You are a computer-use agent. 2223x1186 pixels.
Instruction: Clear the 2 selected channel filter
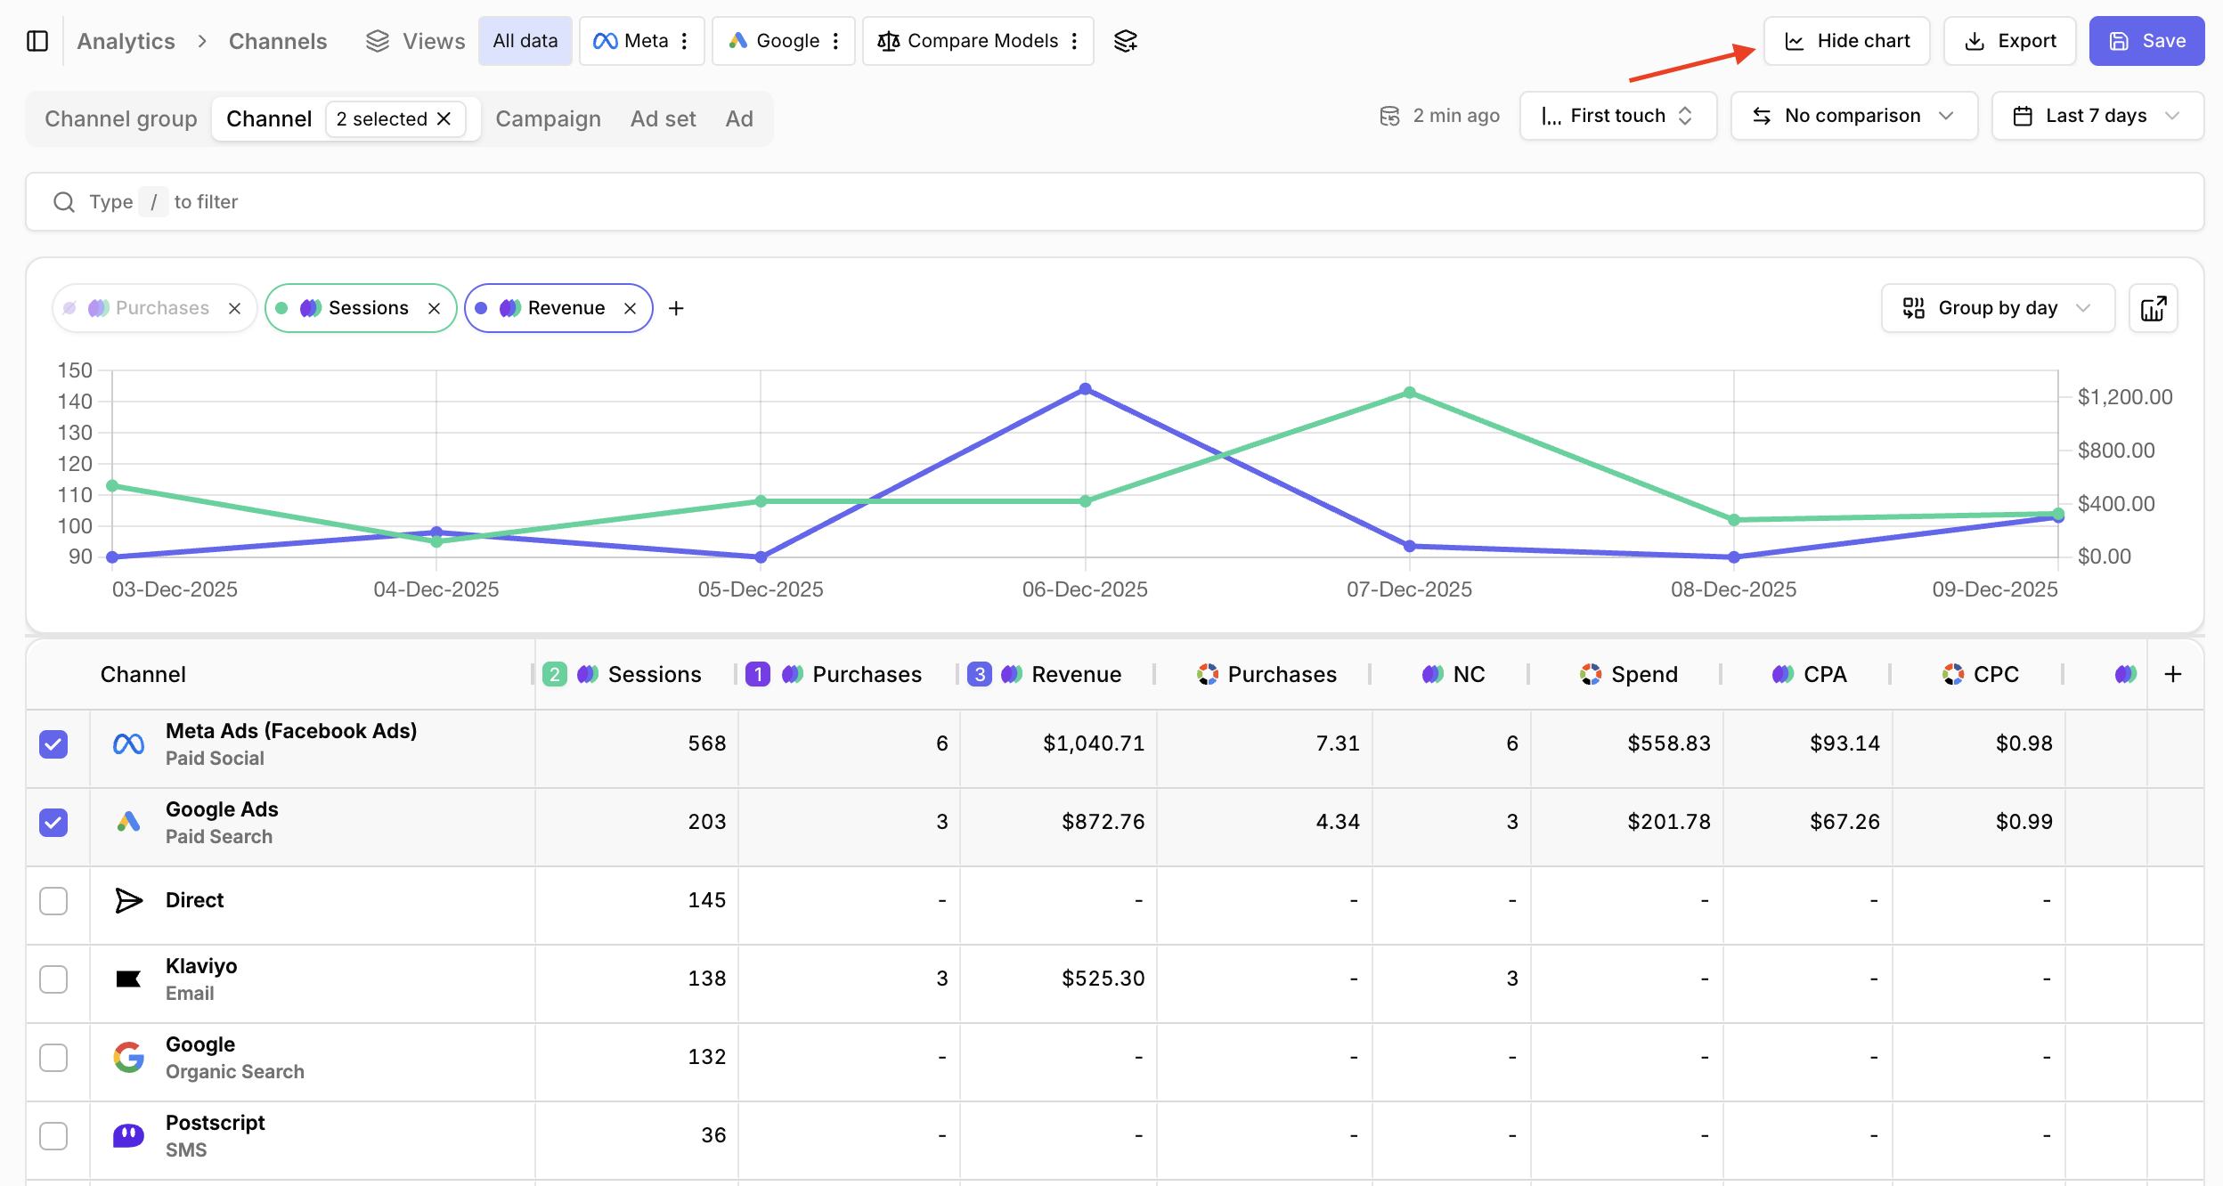tap(444, 118)
